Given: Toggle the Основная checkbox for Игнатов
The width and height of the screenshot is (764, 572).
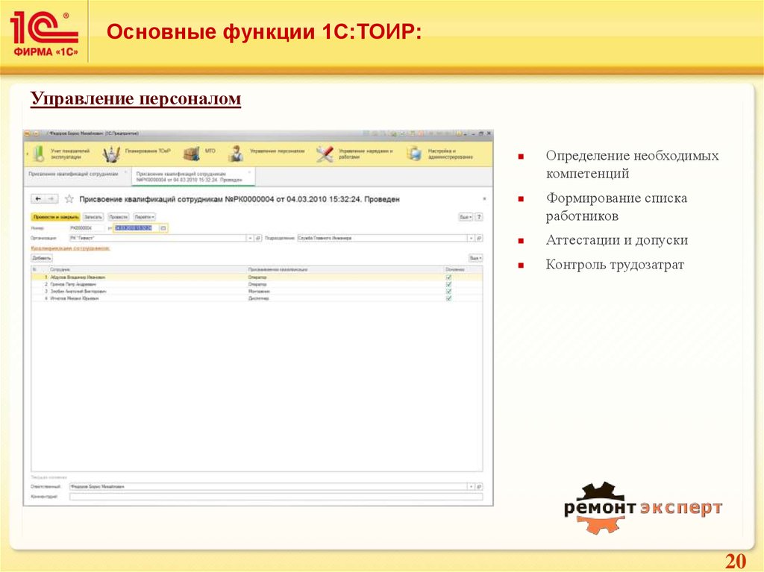Looking at the screenshot, I should pyautogui.click(x=448, y=298).
